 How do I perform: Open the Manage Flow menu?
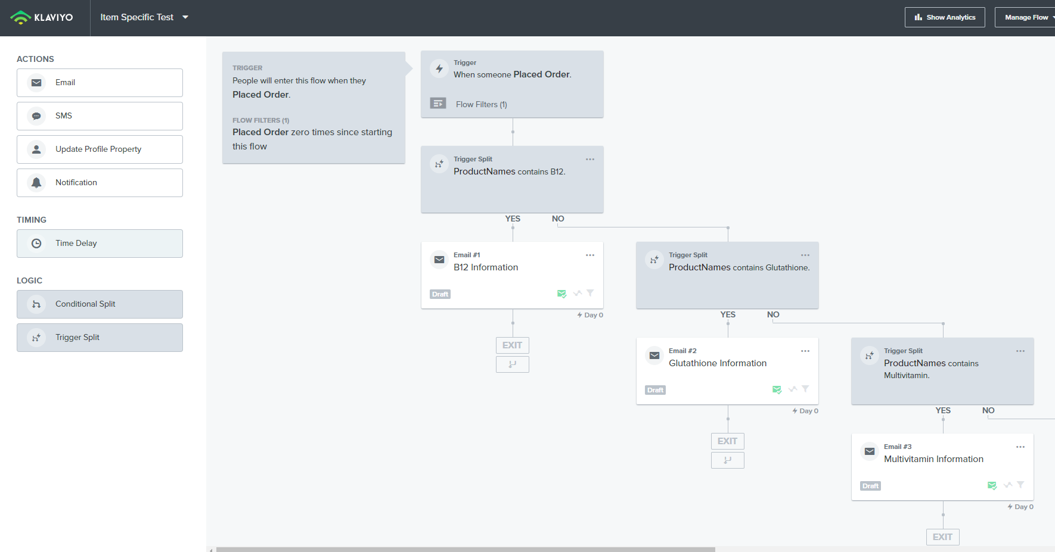point(1026,17)
